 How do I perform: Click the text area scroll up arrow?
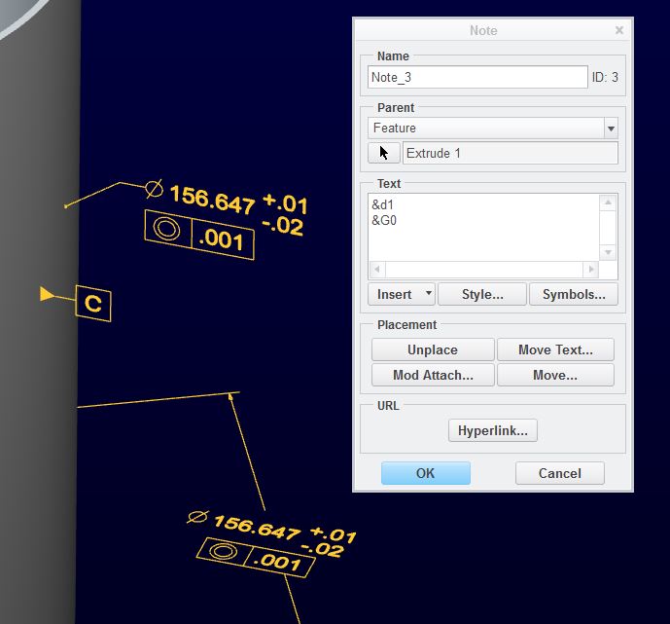608,202
